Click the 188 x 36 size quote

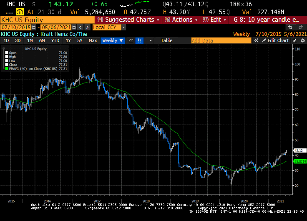241,4
